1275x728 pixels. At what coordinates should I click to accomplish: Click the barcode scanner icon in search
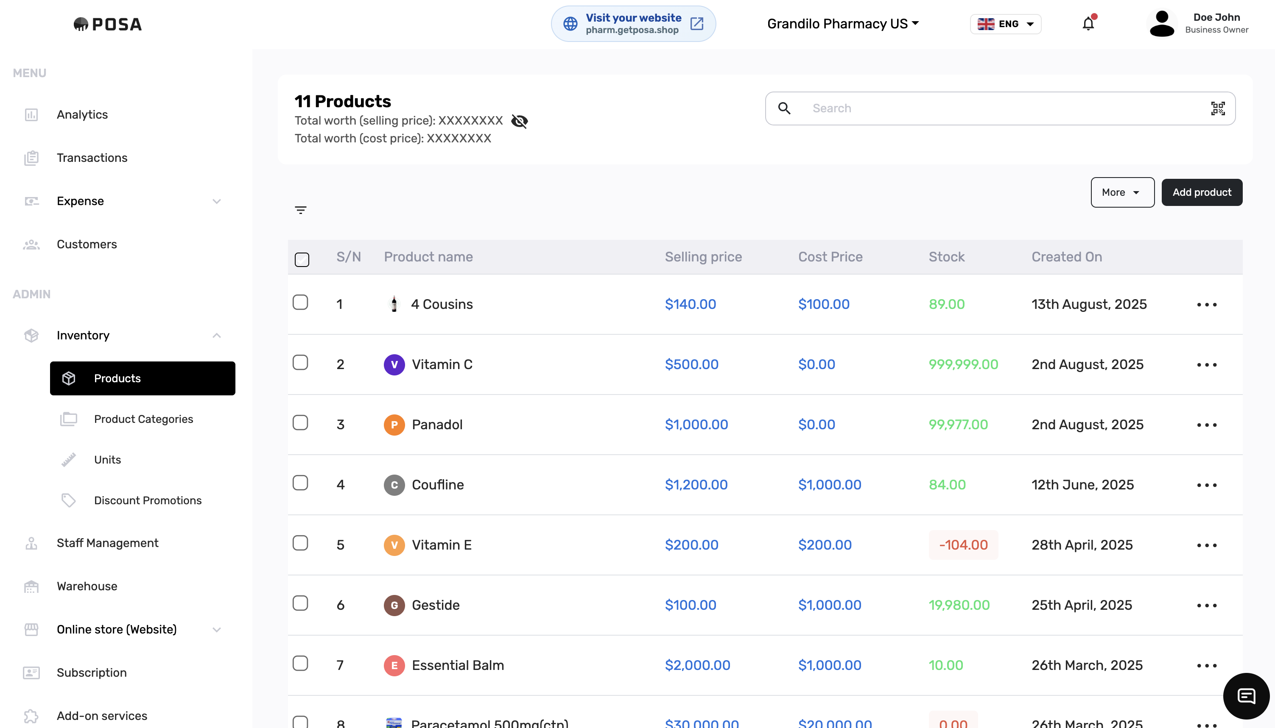[x=1217, y=108]
